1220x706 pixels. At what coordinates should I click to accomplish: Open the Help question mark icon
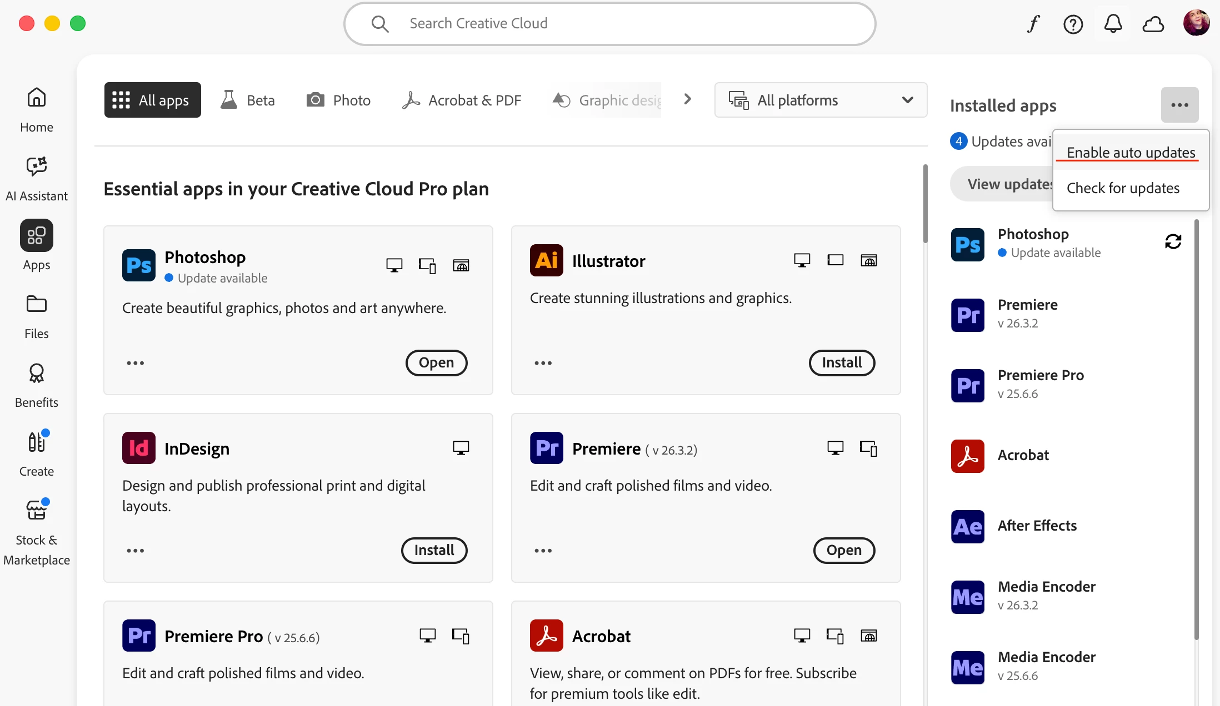(1073, 24)
